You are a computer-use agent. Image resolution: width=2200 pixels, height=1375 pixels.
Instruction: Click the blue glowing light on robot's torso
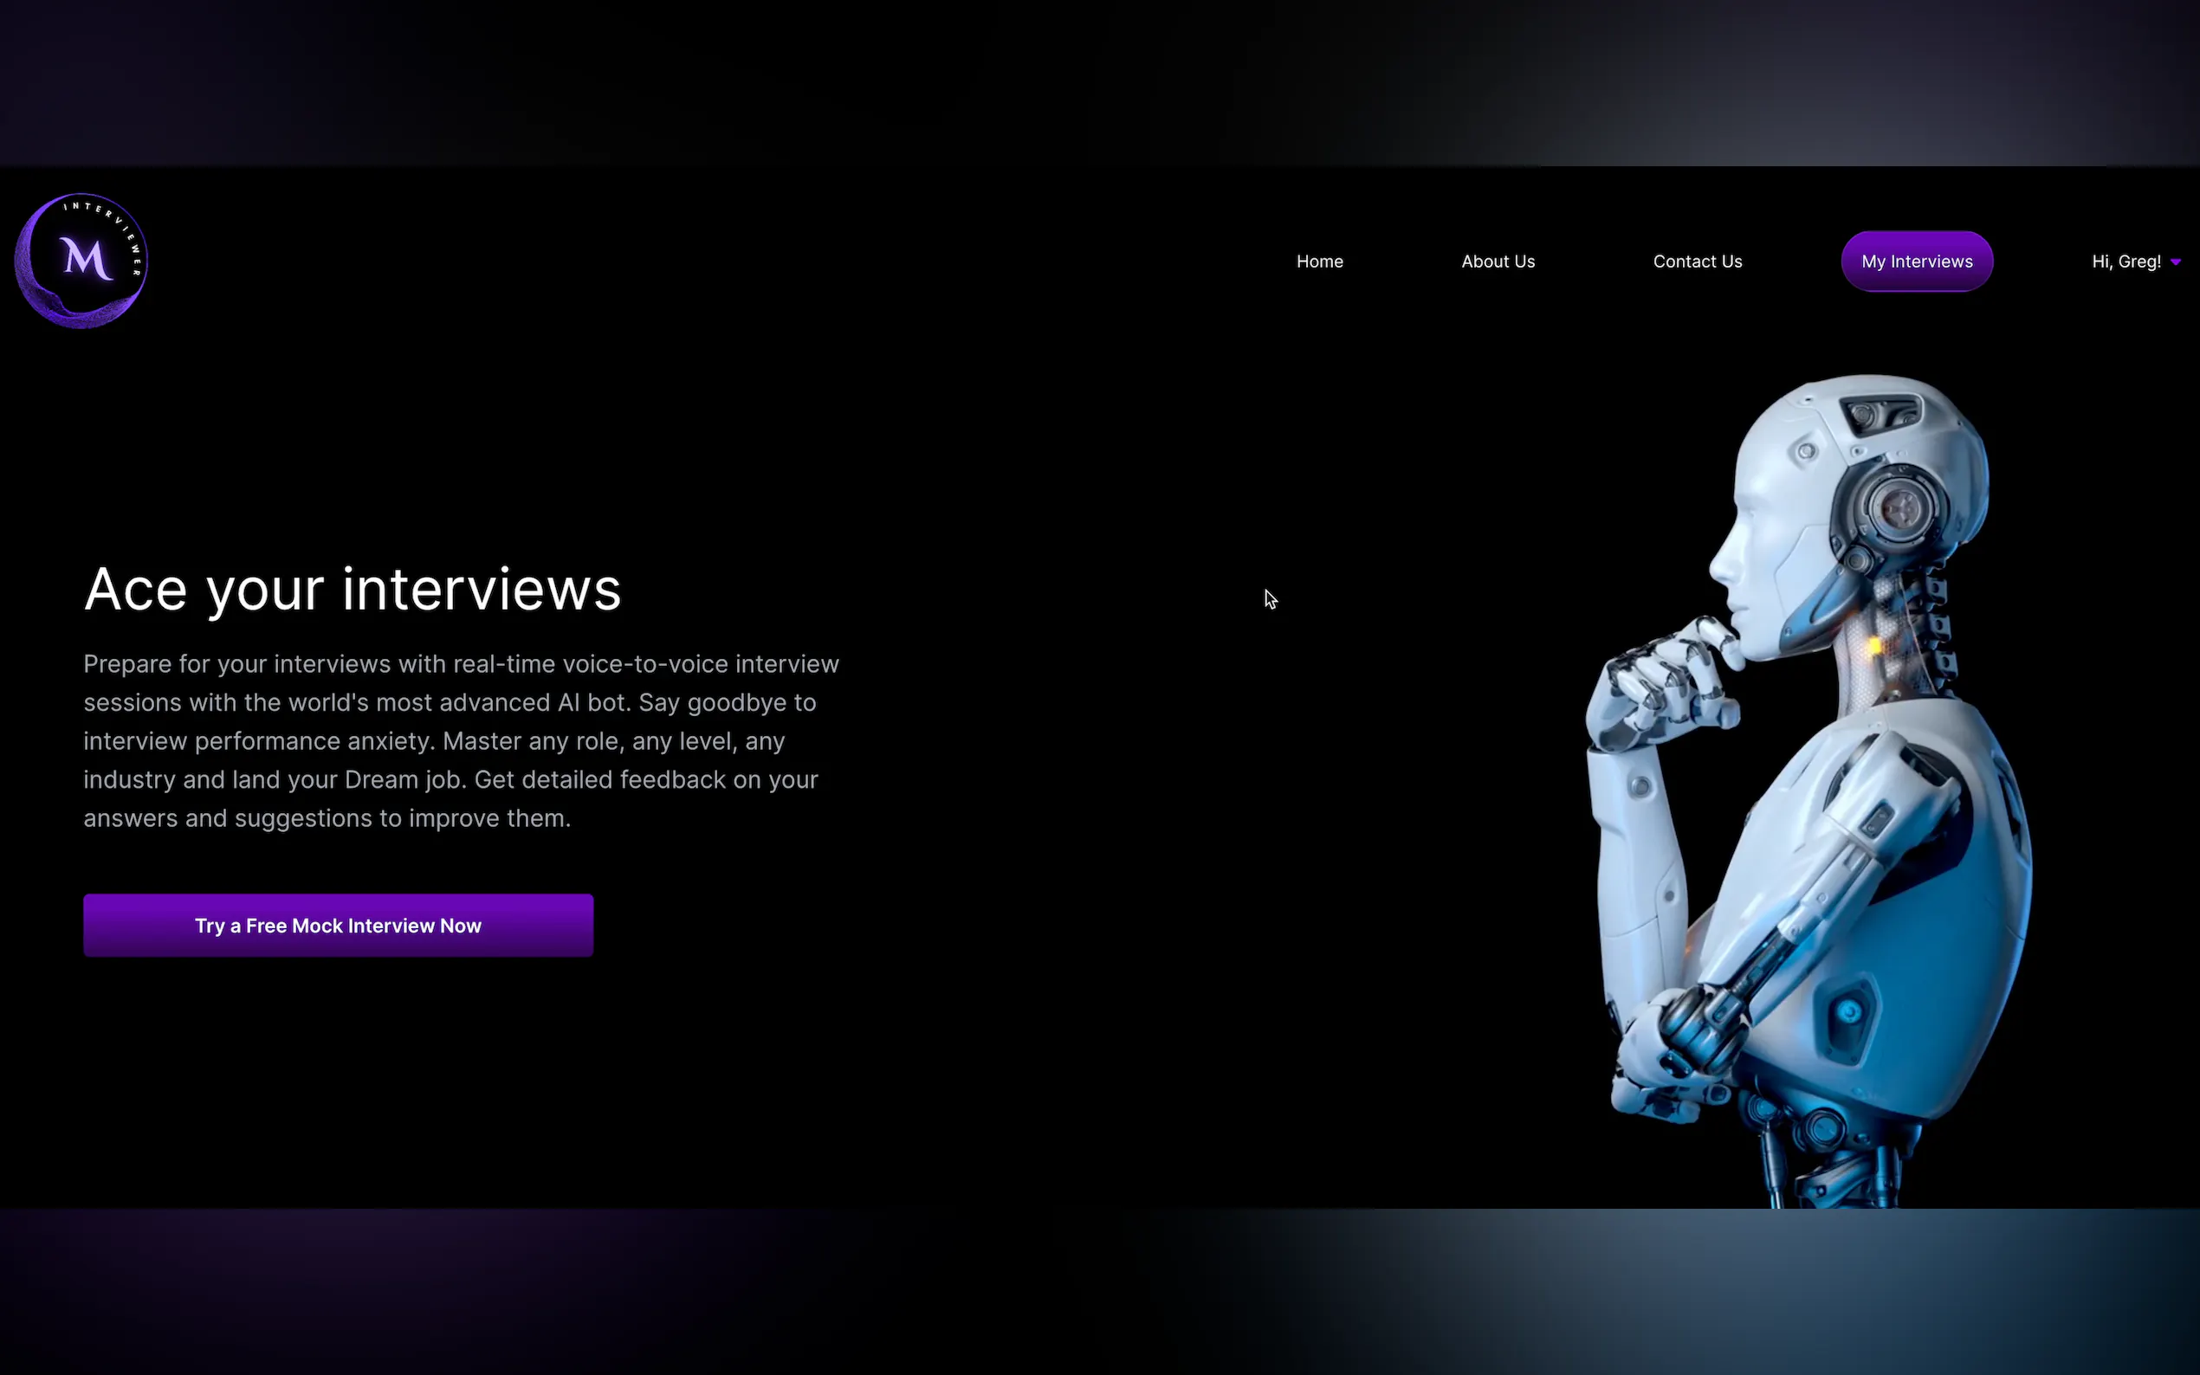1848,1010
